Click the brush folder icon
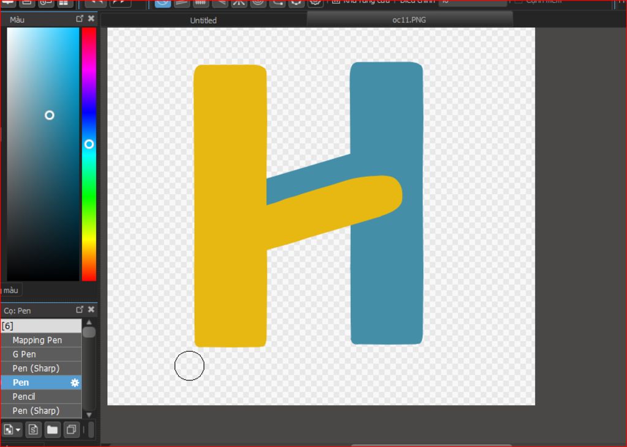Screen dimensions: 627x447 [x=53, y=430]
